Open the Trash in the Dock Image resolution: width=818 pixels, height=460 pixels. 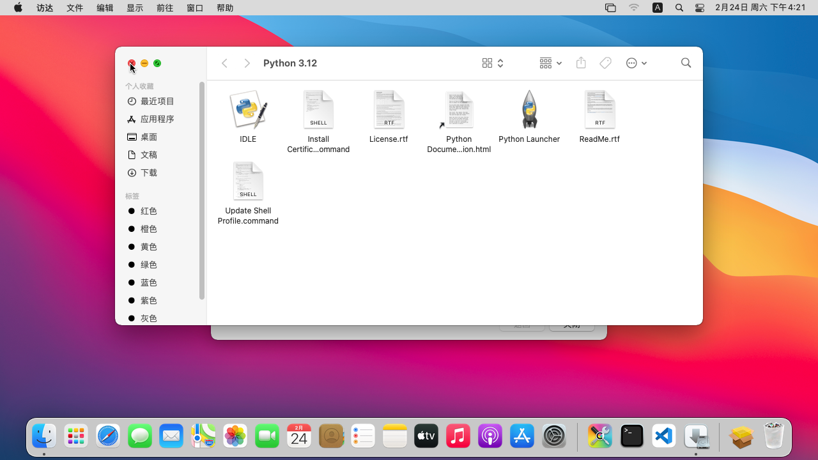[x=773, y=436]
